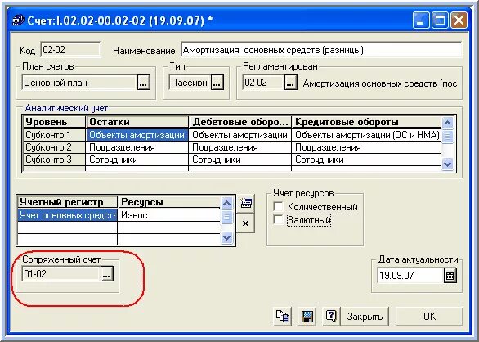Image resolution: width=479 pixels, height=342 pixels.
Task: Click analytic table scroll down arrow
Action: [x=448, y=164]
